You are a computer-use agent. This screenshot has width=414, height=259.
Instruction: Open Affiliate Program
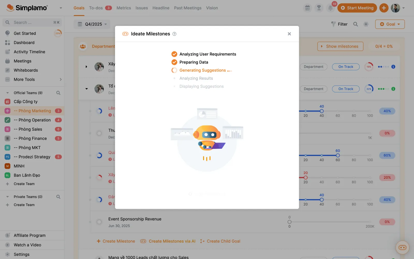click(x=29, y=235)
